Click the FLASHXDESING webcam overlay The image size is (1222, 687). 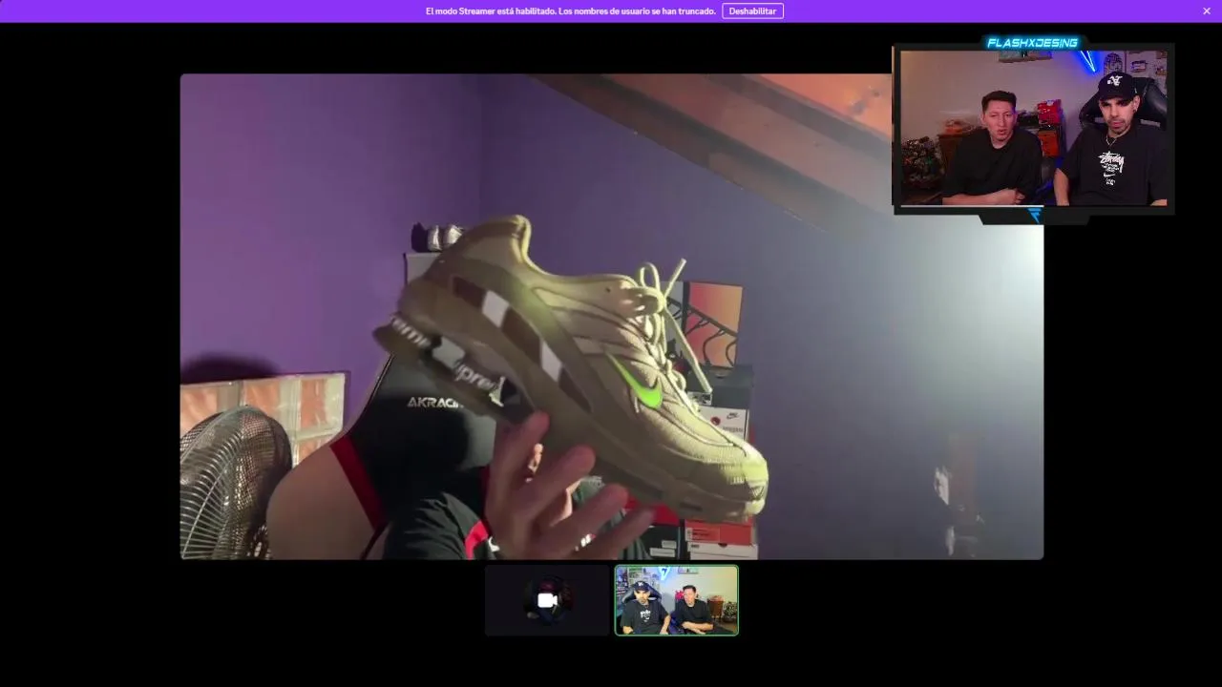(1033, 127)
